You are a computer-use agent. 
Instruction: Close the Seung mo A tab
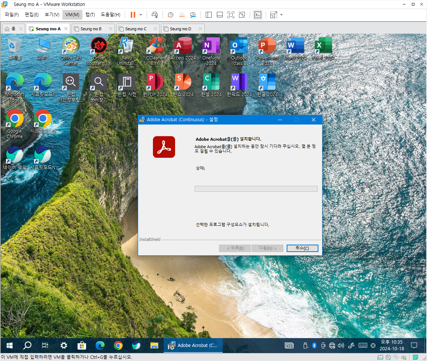point(66,28)
